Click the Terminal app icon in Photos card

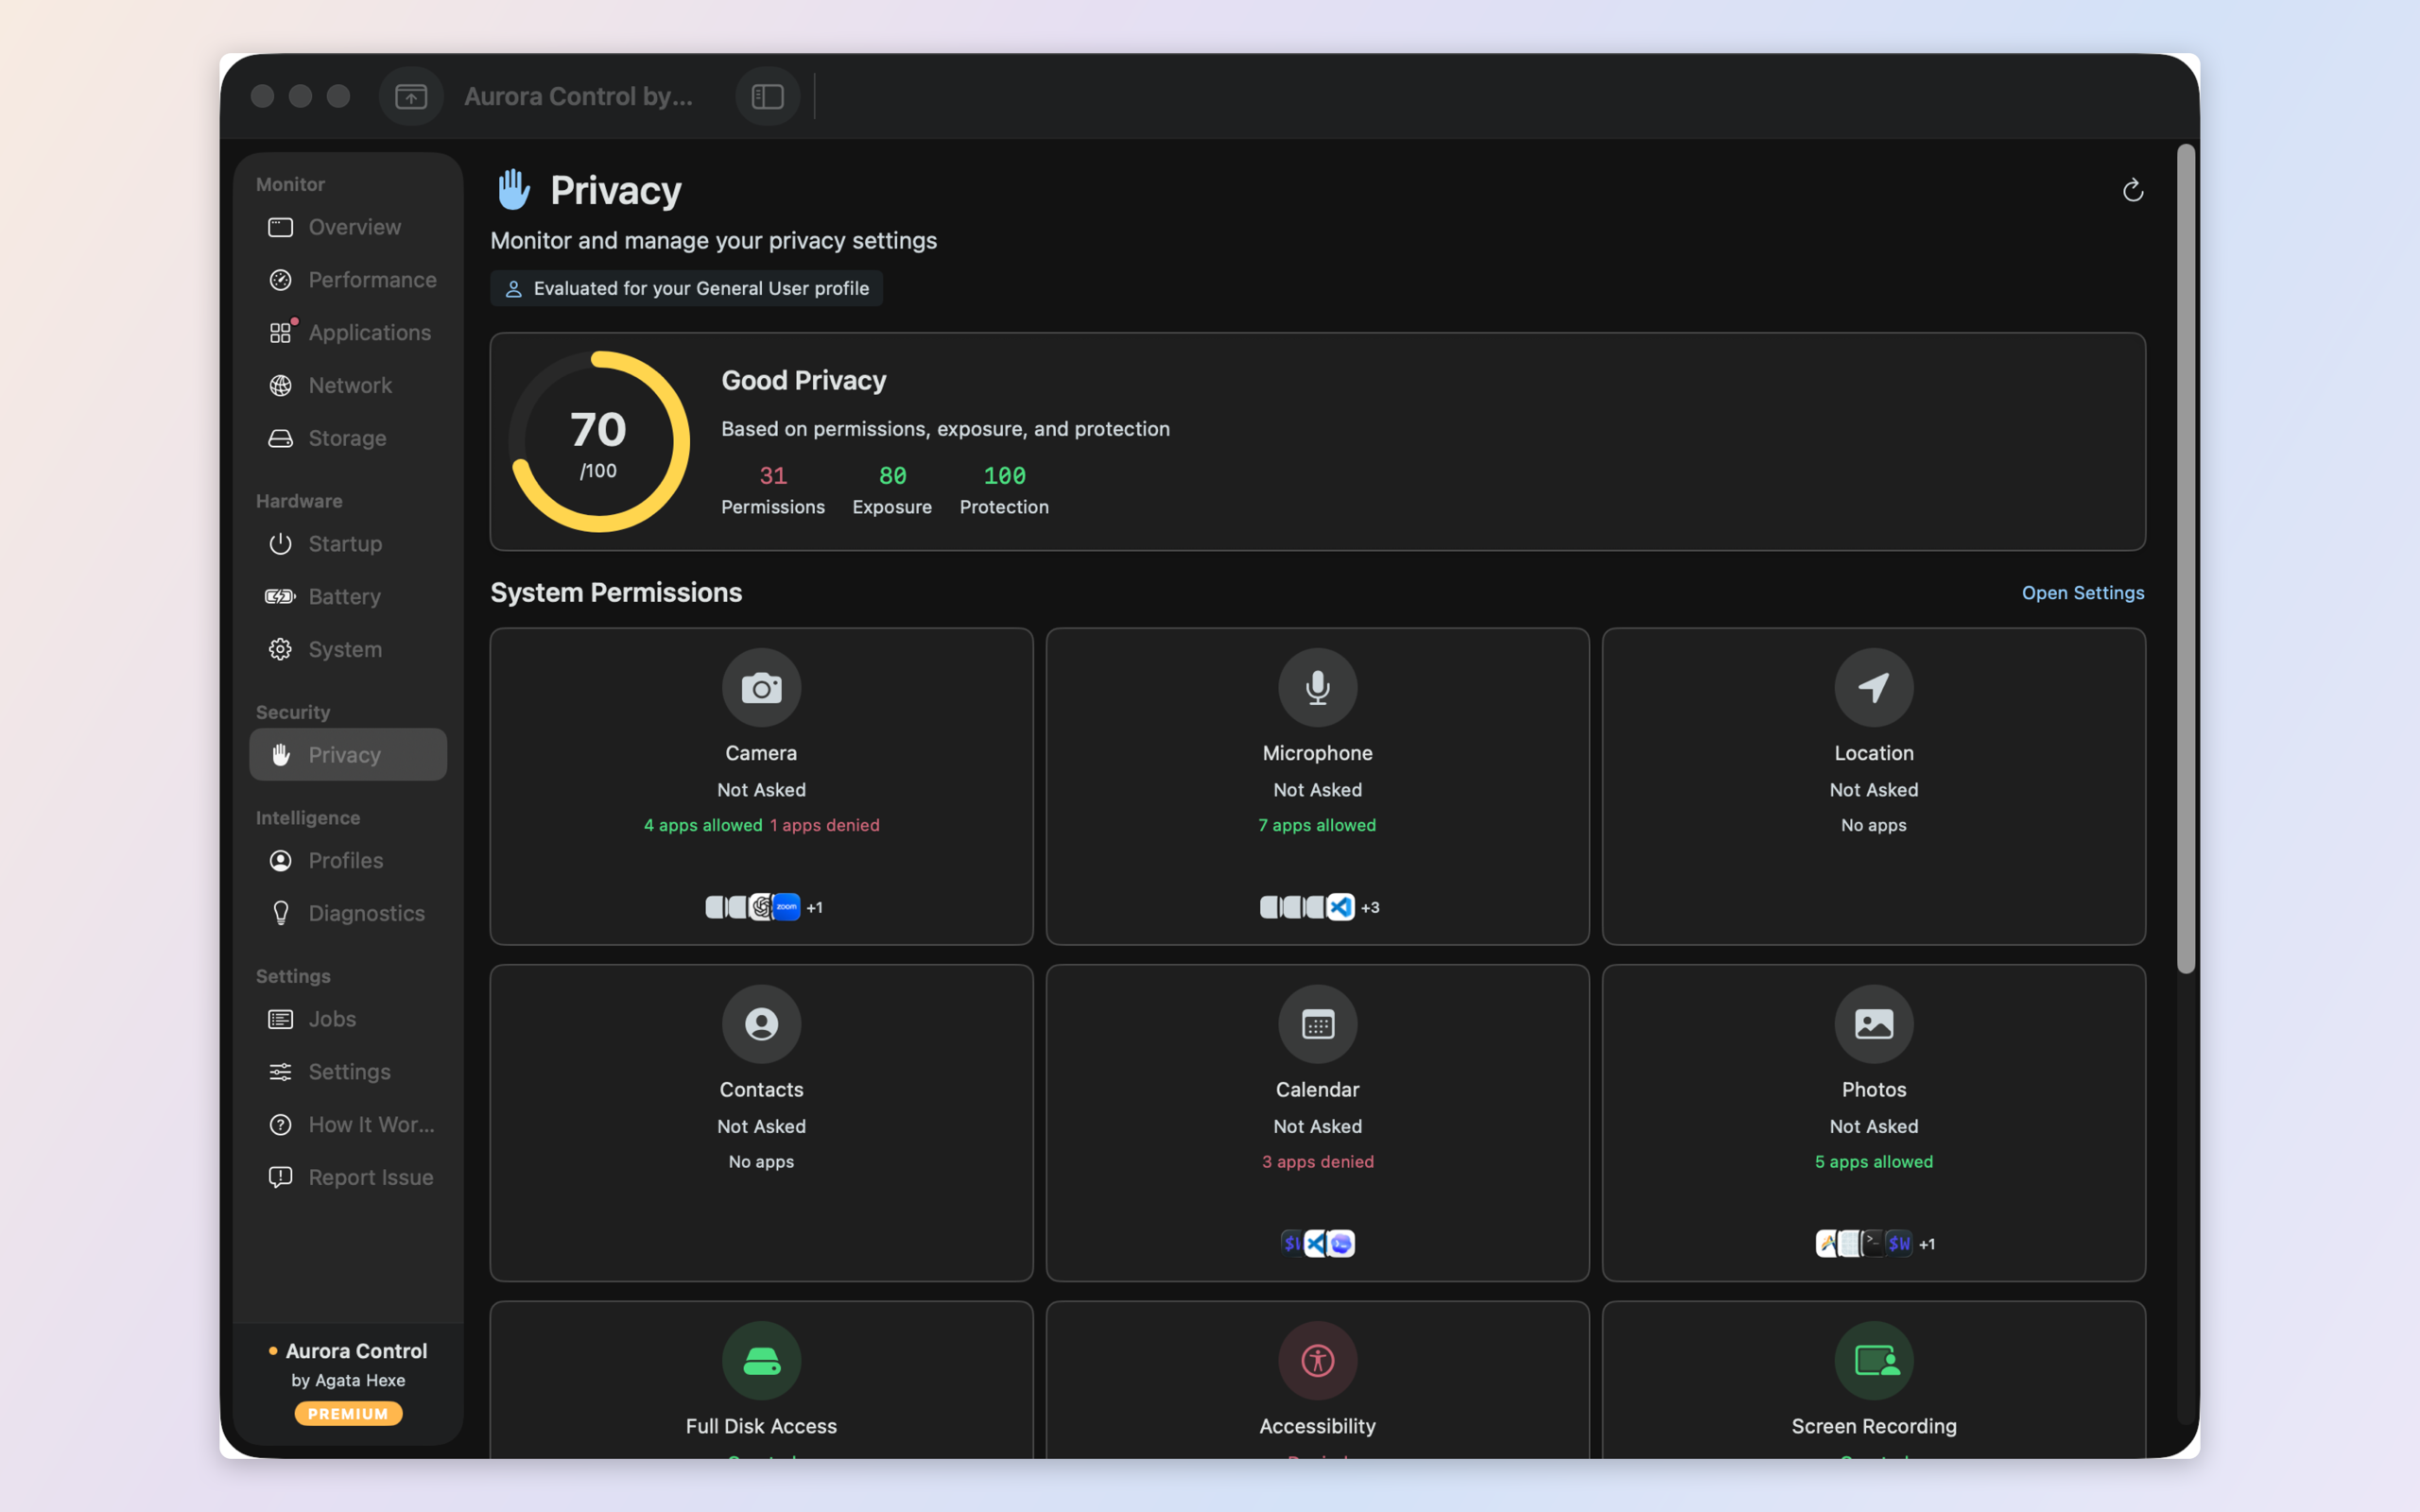point(1873,1243)
